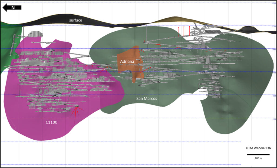The height and width of the screenshot is (168, 277).
Task: Click the north arrow indicator
Action: coord(12,8)
